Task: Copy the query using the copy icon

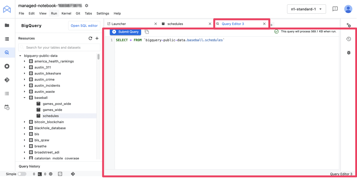Action: (147, 32)
